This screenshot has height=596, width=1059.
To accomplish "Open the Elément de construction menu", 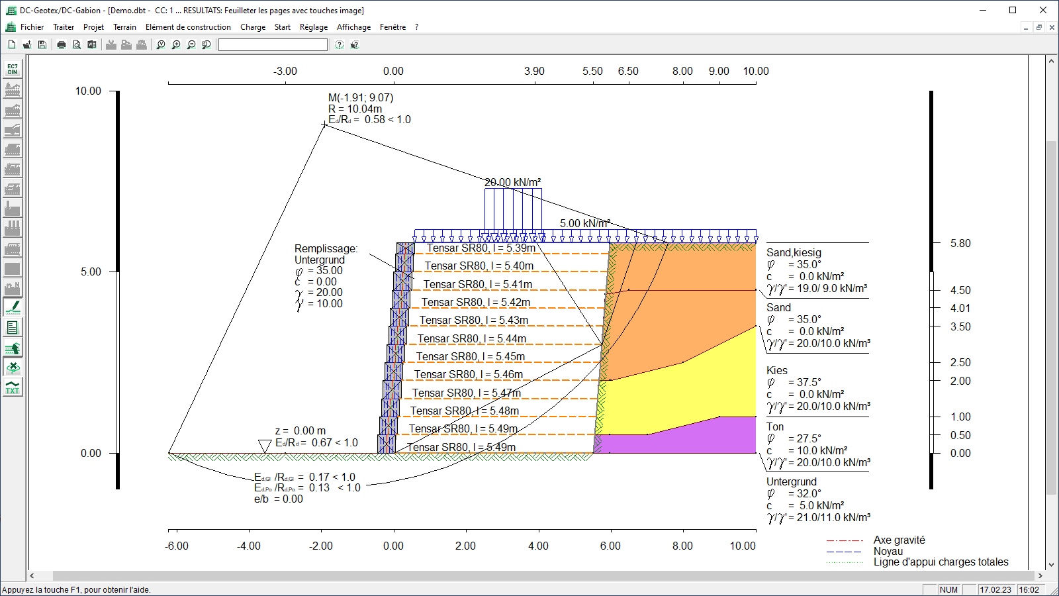I will (188, 27).
